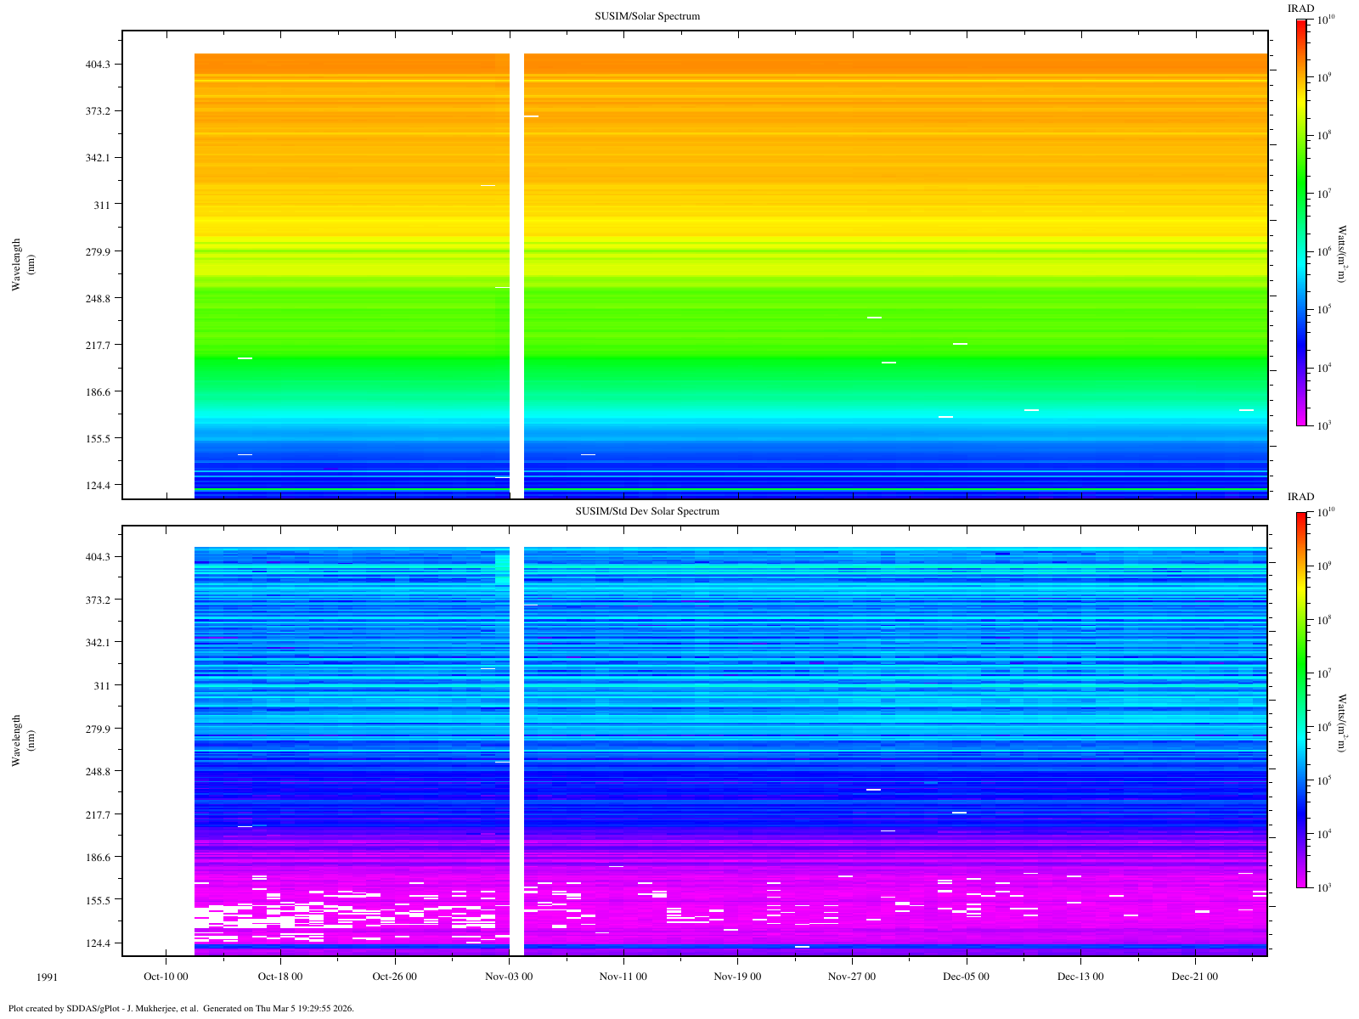Click the "SUSIM/Std Dev Solar Spectrum" title
Image resolution: width=1359 pixels, height=1019 pixels.
[x=647, y=511]
